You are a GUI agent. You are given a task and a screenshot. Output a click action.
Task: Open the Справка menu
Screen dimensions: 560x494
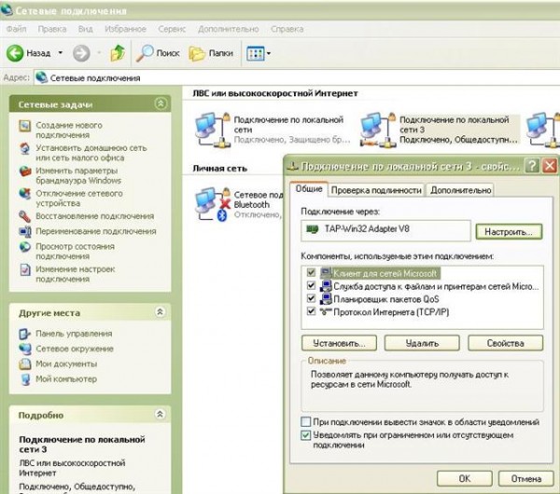click(x=287, y=29)
